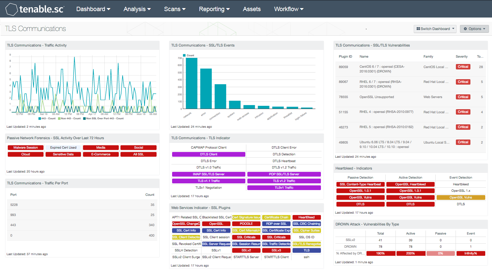492x275 pixels.
Task: Click the HeartBleed SSL plugin indicator
Action: pyautogui.click(x=306, y=217)
